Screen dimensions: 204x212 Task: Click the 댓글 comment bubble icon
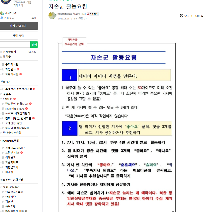(181, 16)
